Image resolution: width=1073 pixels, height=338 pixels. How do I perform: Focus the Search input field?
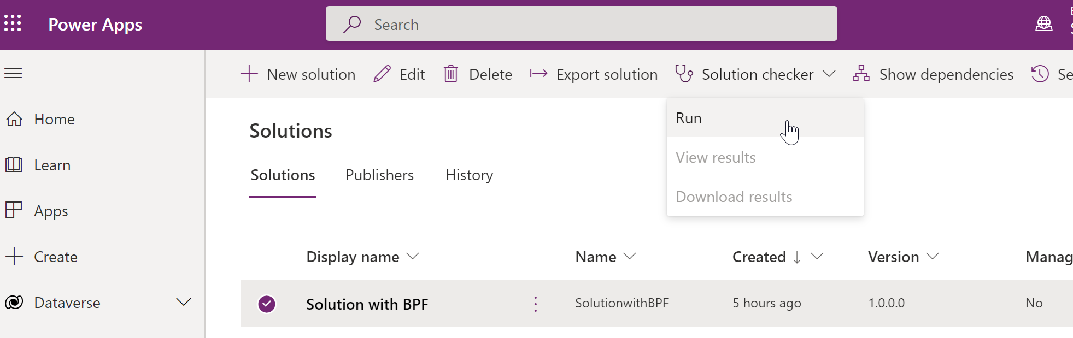click(581, 23)
